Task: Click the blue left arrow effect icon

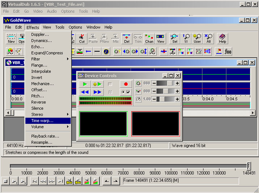Action: click(89, 52)
